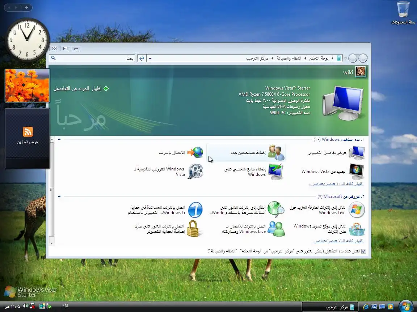This screenshot has width=417, height=312.
Task: Collapse the 'بدء استخدام Windows' (get started) section
Action: [x=59, y=139]
